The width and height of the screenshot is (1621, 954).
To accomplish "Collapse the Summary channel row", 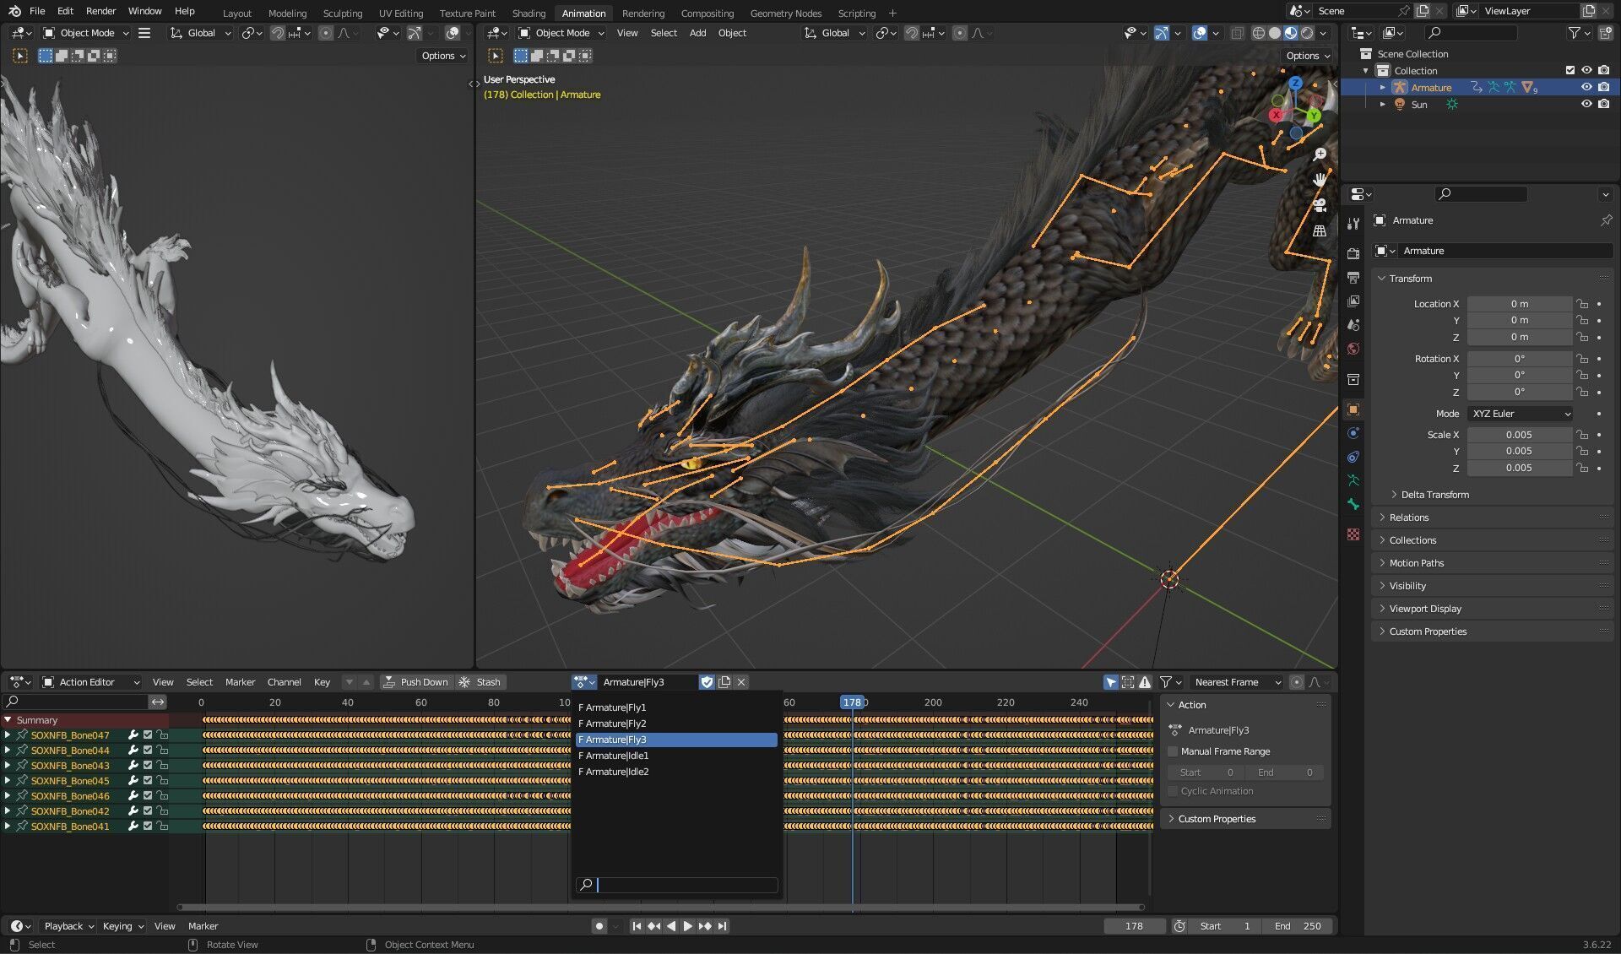I will (x=8, y=720).
